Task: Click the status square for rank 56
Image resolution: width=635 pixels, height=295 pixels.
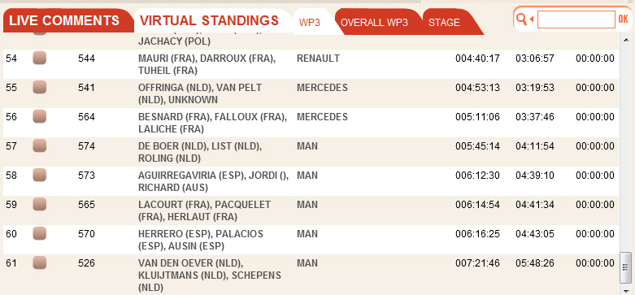Action: pos(39,116)
